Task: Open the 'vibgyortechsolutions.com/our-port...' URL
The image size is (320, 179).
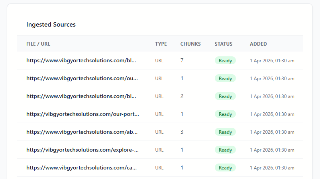Action: coord(82,114)
